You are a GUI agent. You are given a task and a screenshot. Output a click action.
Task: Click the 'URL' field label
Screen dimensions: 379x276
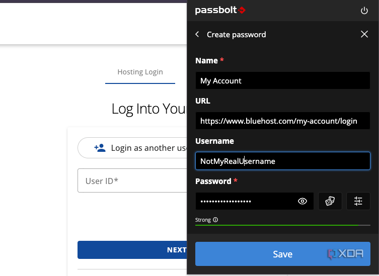pos(202,101)
